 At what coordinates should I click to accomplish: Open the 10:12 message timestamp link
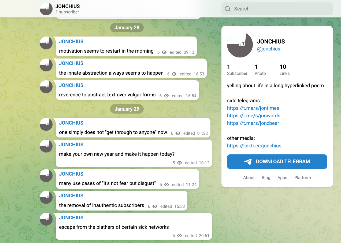tap(204, 163)
